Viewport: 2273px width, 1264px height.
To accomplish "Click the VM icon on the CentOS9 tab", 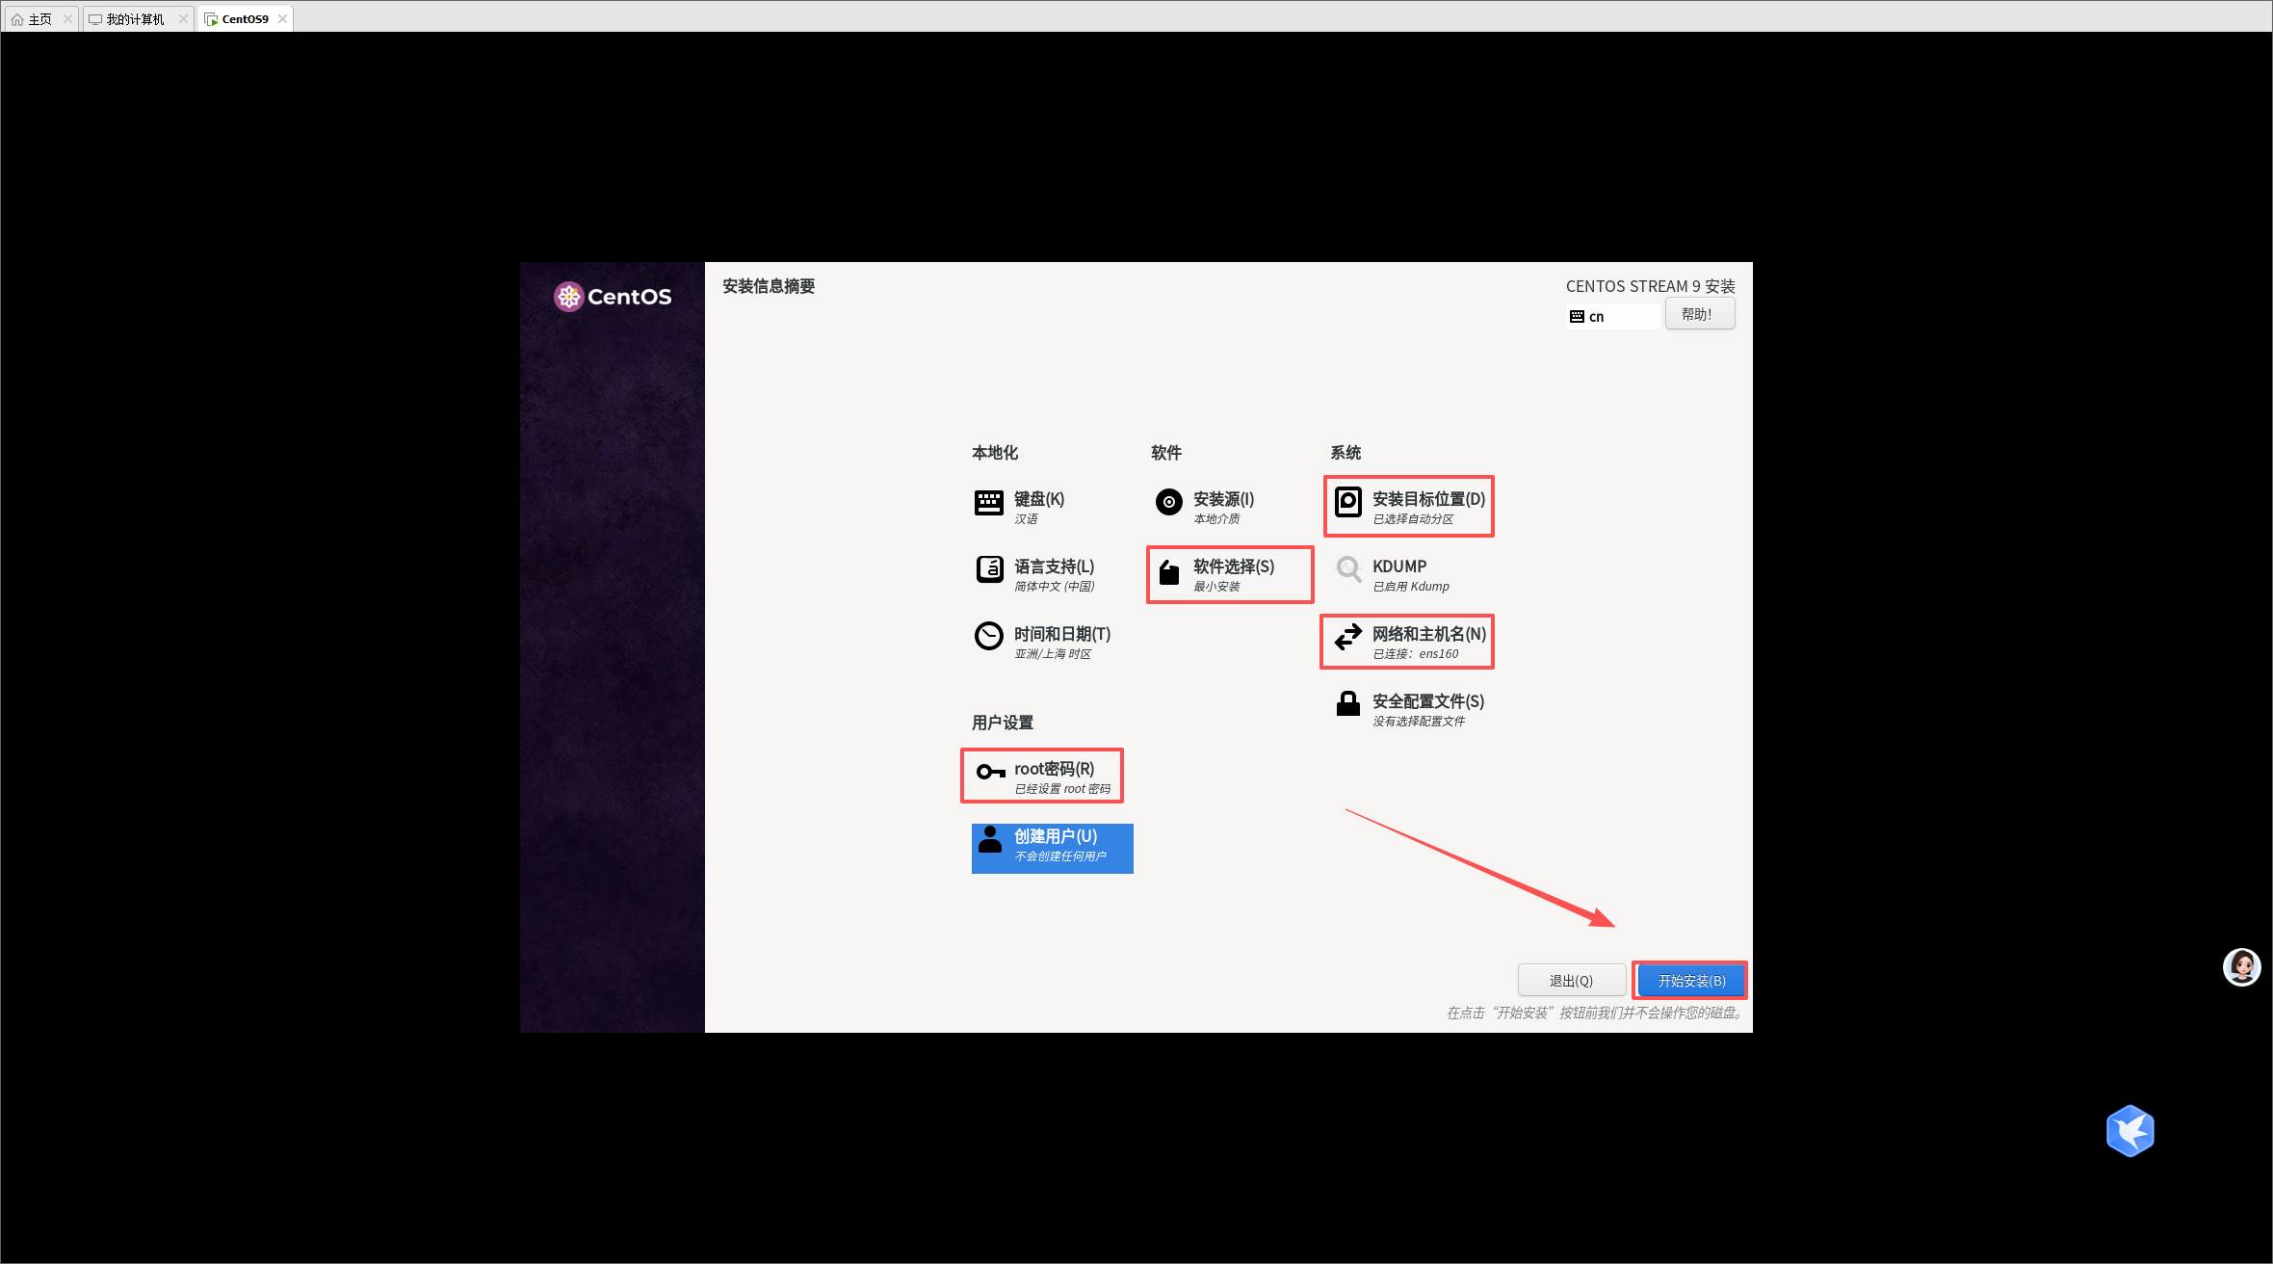I will [211, 19].
